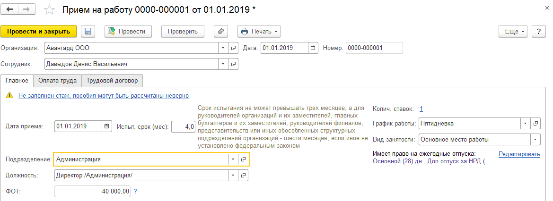Open calendar picker for Дата field

tap(313, 48)
